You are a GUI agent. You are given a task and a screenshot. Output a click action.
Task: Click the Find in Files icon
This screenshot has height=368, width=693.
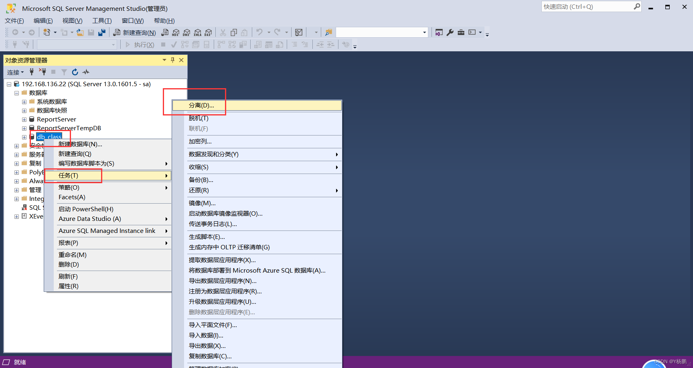tap(328, 32)
